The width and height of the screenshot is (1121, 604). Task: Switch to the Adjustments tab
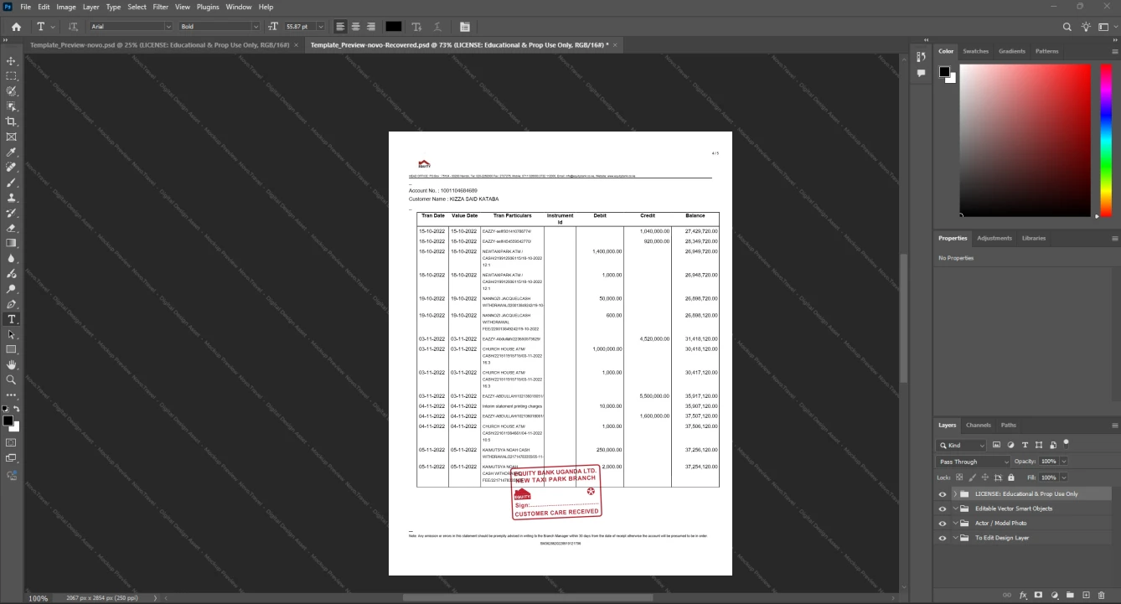pos(994,238)
